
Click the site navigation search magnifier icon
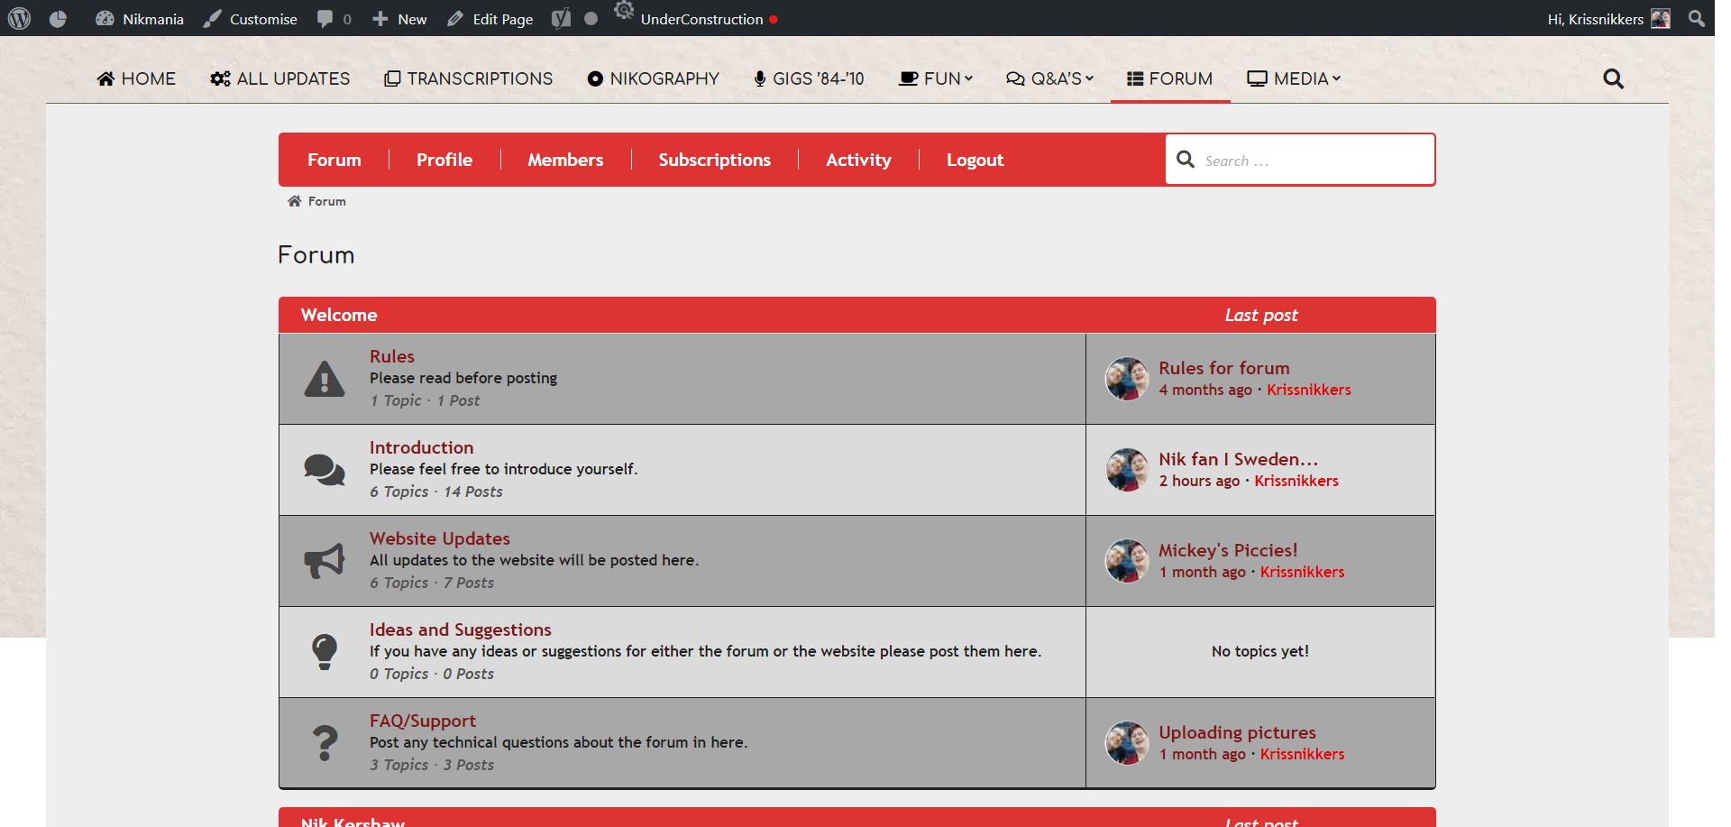tap(1613, 79)
